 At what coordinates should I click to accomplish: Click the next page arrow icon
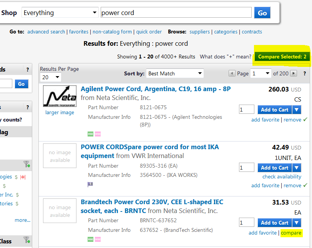tap(294, 73)
